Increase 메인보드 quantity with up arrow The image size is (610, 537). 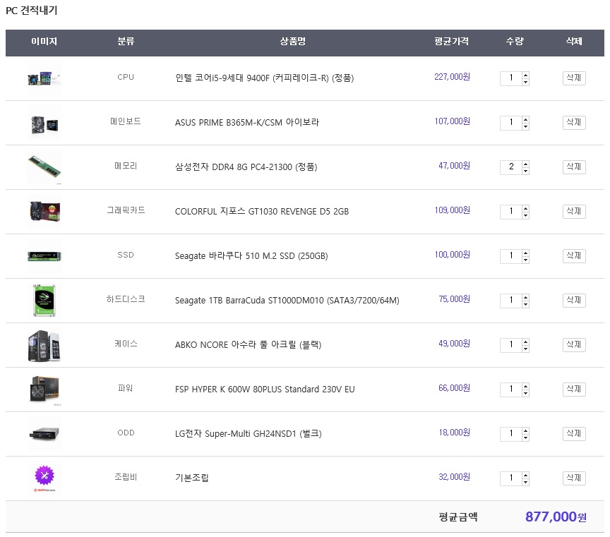coord(525,119)
